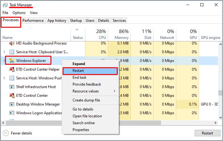Open the Options menu

click(19, 13)
